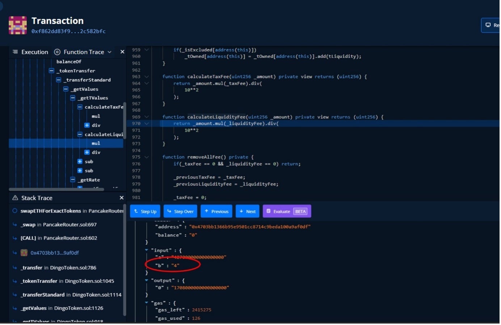Open _tokenTransfer in DingoToken.sol:1045 frame

pos(67,281)
